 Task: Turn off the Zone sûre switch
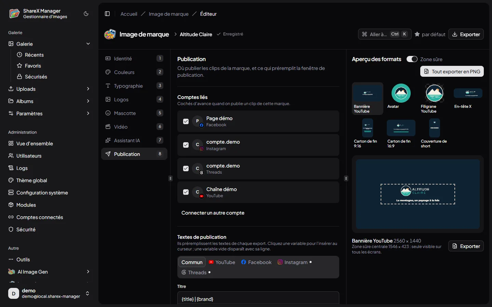[x=412, y=59]
